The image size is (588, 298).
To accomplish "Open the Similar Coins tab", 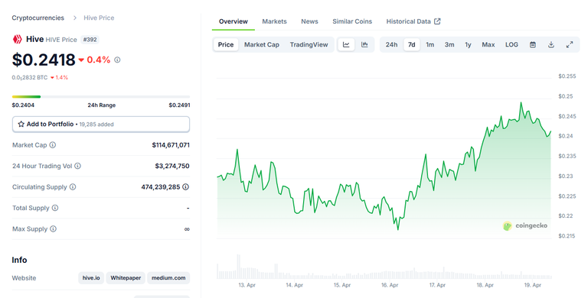I will point(352,21).
